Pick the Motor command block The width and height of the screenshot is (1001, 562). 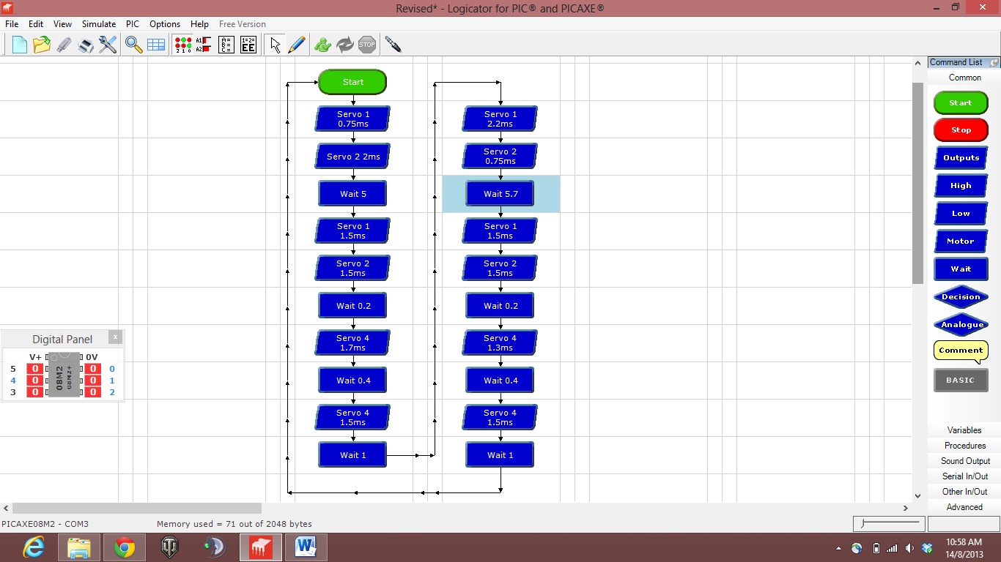pyautogui.click(x=961, y=241)
